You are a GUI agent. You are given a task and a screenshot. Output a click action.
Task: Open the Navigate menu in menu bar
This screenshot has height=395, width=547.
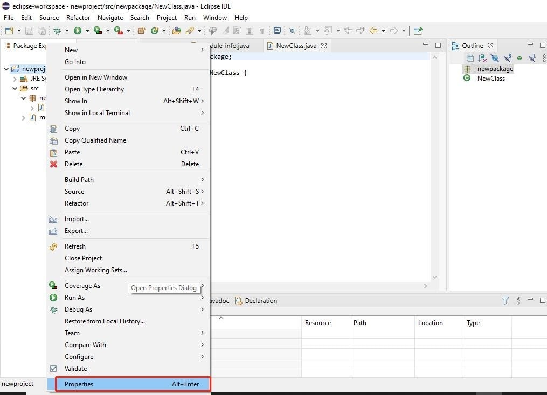click(110, 18)
